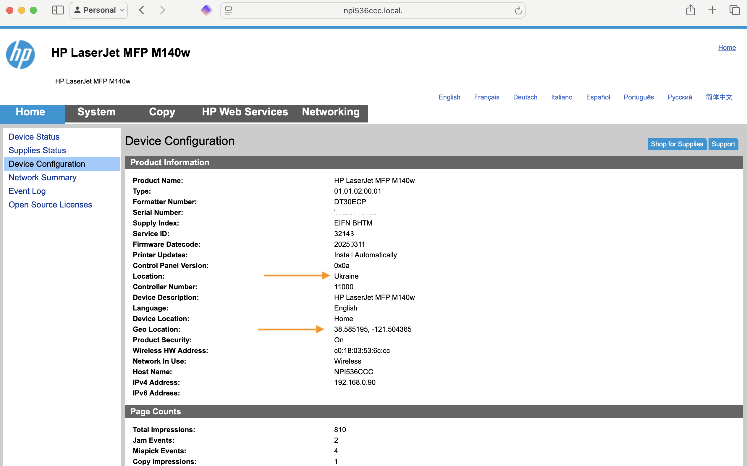Select the Home tab
Screen dimensions: 747x466
click(32, 114)
